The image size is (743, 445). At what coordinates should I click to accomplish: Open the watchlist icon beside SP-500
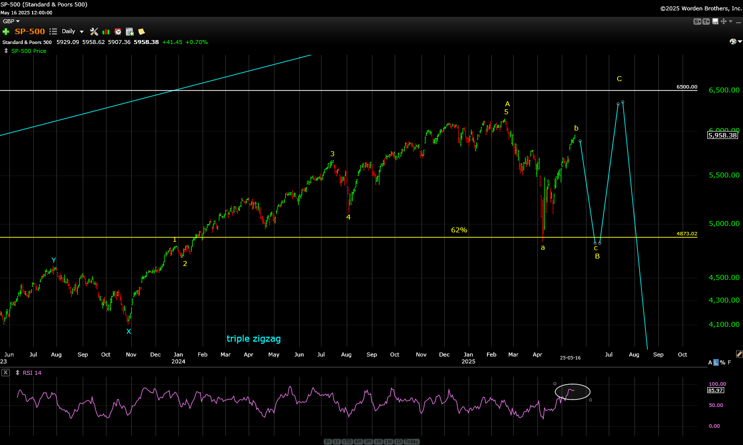pyautogui.click(x=53, y=32)
